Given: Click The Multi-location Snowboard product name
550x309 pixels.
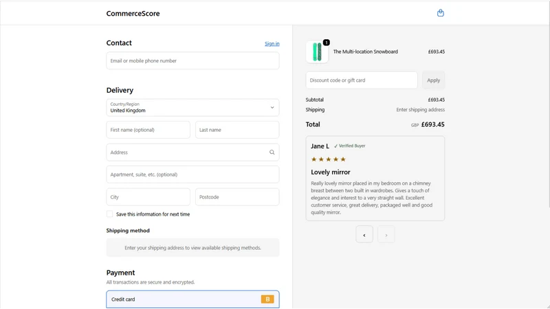Looking at the screenshot, I should 366,51.
